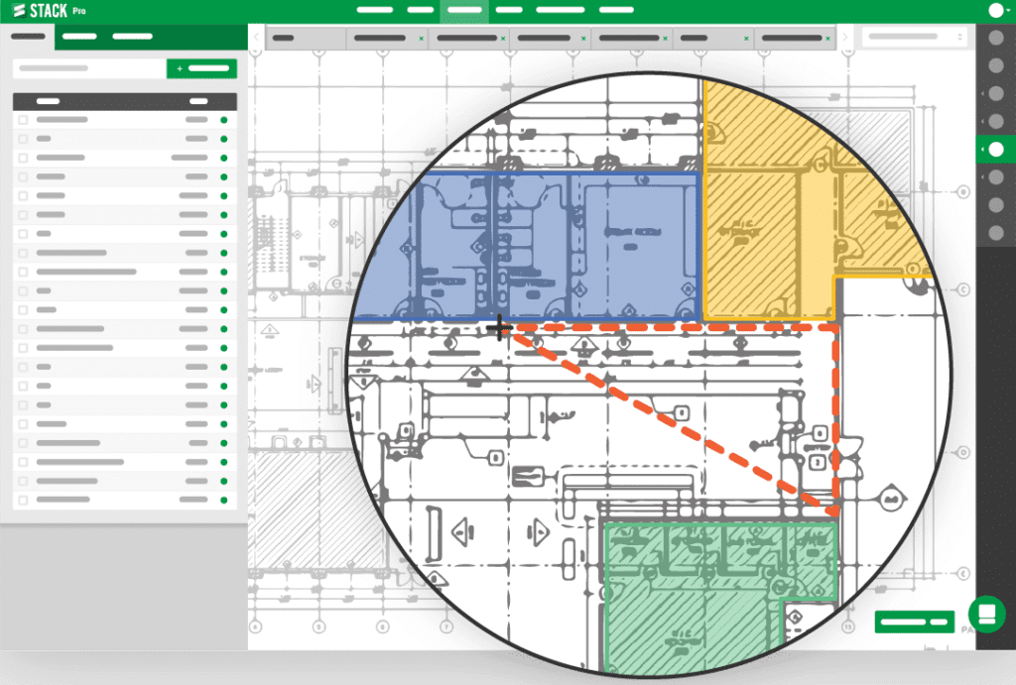The height and width of the screenshot is (685, 1016).
Task: Switch to the active white tab of the left panel
Action: pyautogui.click(x=28, y=37)
